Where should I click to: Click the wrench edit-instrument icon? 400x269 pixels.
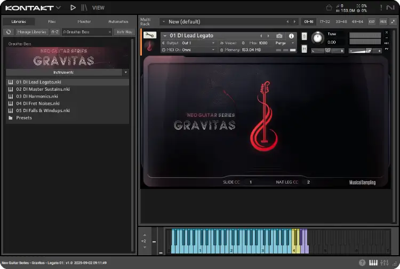(150, 35)
